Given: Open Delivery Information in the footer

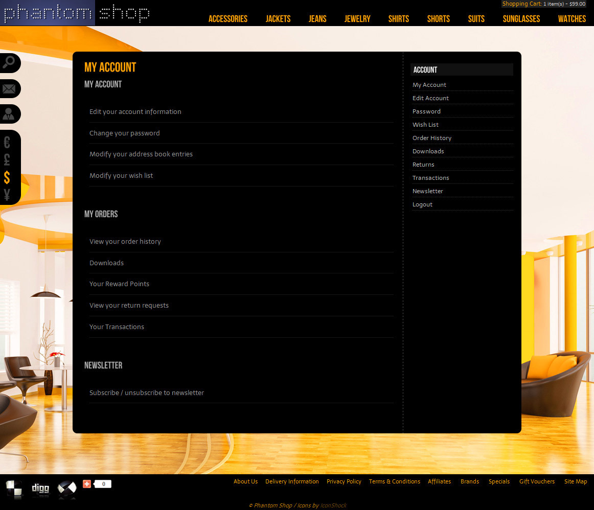Looking at the screenshot, I should click(292, 481).
